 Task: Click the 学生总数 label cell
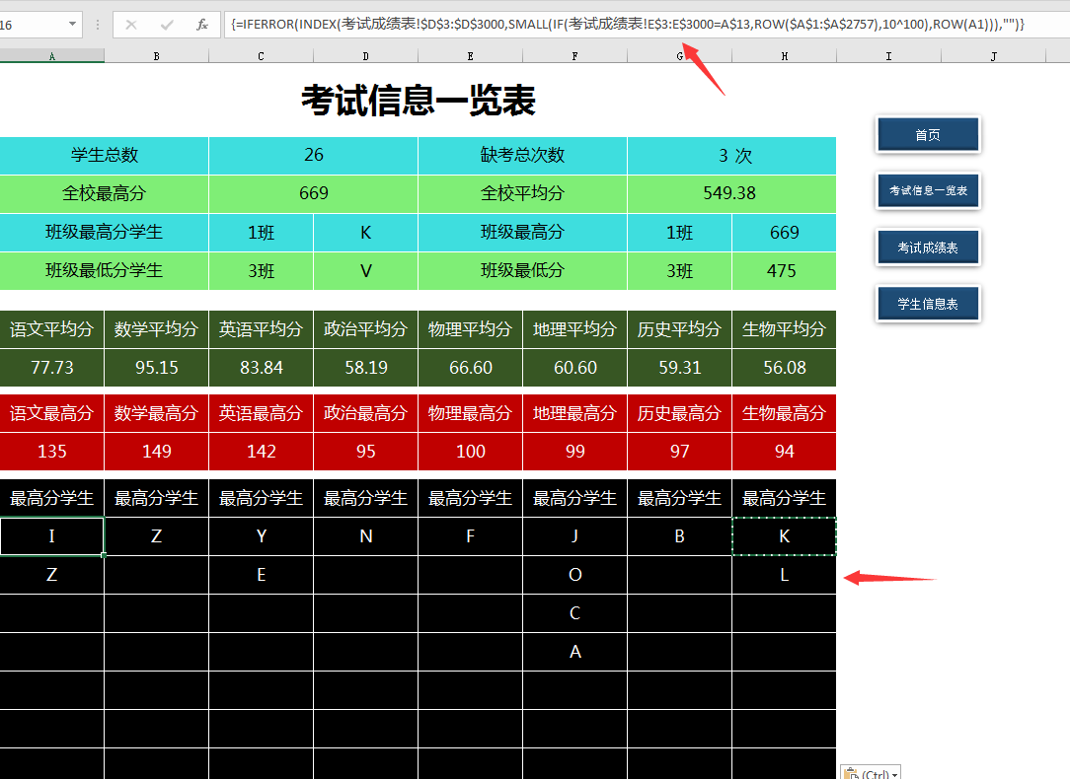pos(105,156)
